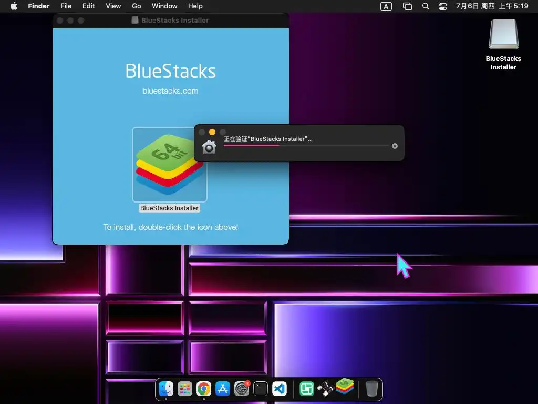Open Finder from the Dock

[x=166, y=389]
